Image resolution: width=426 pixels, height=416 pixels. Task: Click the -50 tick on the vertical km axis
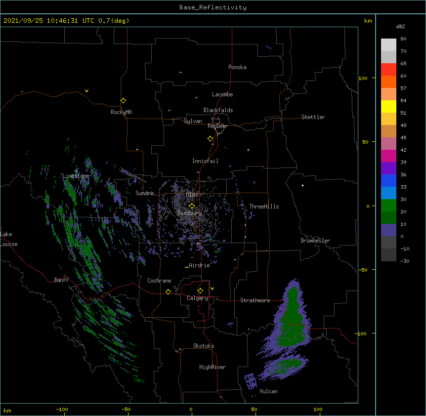point(363,270)
